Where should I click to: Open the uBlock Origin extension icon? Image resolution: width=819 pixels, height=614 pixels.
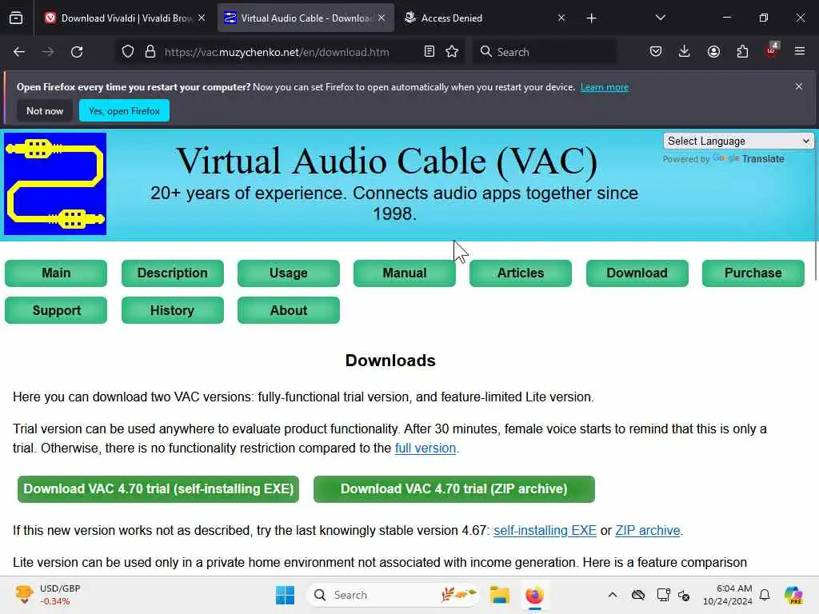[772, 50]
